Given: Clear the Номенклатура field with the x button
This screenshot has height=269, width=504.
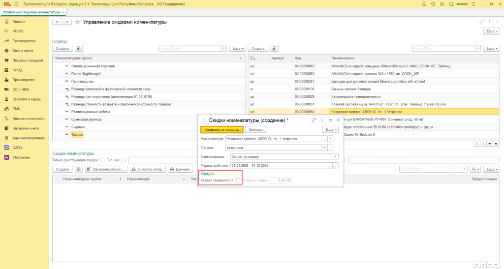Looking at the screenshot, I should pyautogui.click(x=330, y=139).
